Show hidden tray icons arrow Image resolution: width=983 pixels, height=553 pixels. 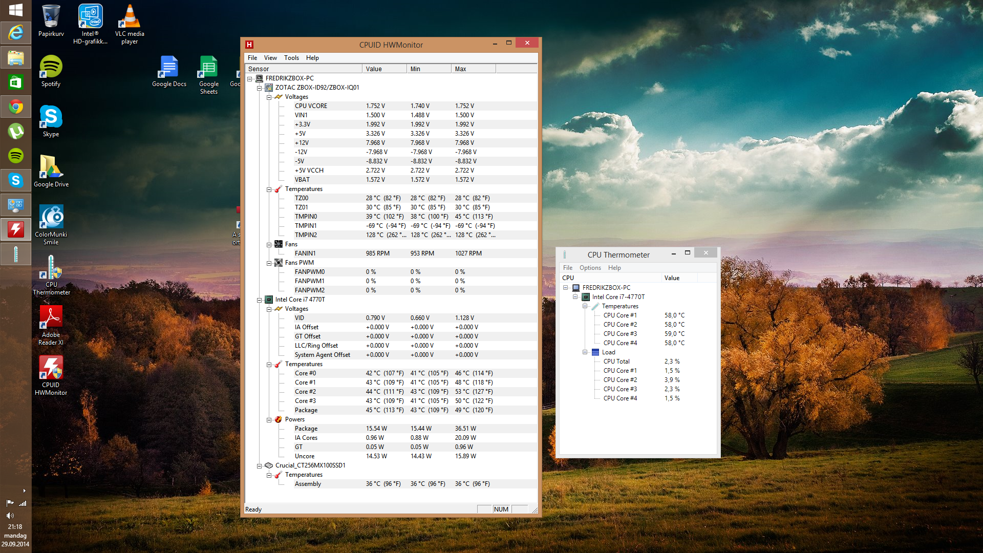pyautogui.click(x=24, y=491)
